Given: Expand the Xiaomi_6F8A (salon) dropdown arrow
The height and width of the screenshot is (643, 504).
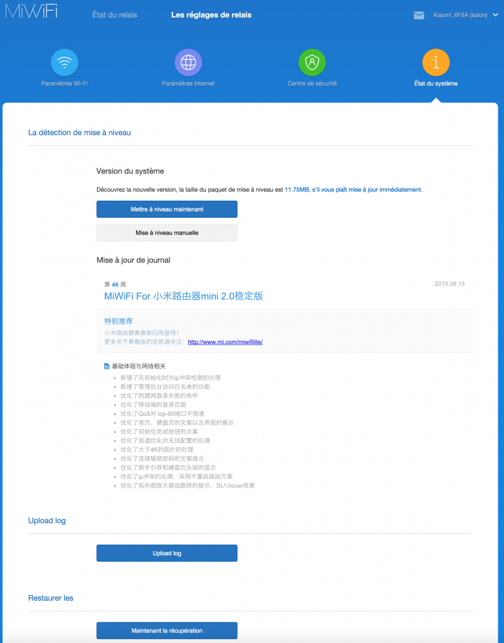Looking at the screenshot, I should coord(495,15).
